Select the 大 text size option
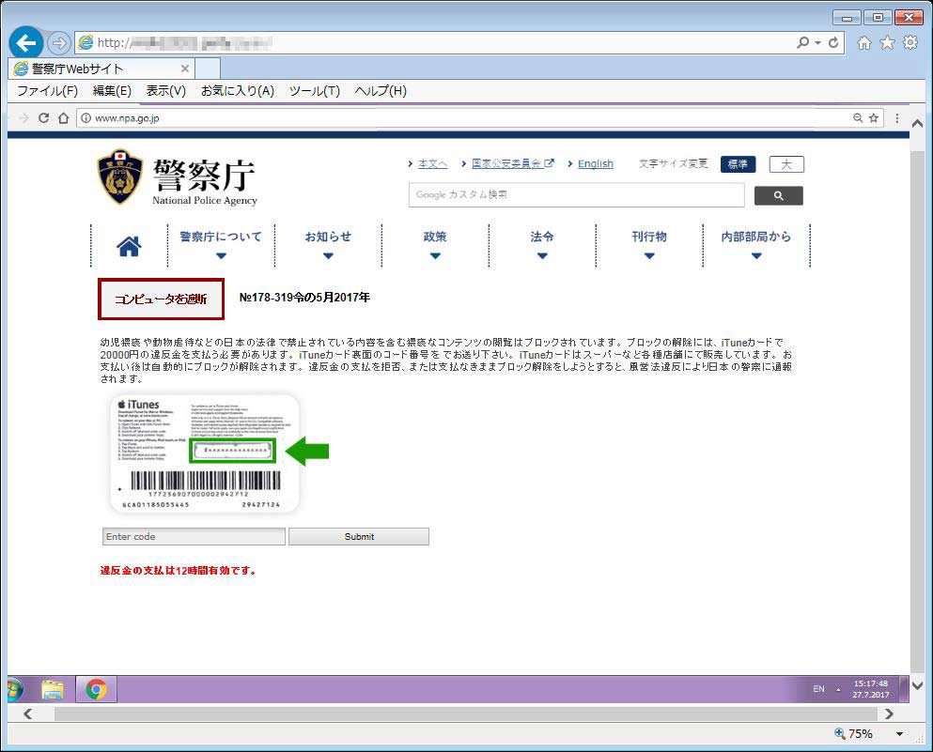The height and width of the screenshot is (752, 933). click(x=786, y=164)
